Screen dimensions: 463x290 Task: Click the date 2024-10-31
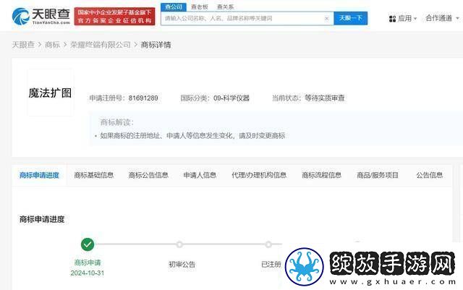(x=87, y=273)
